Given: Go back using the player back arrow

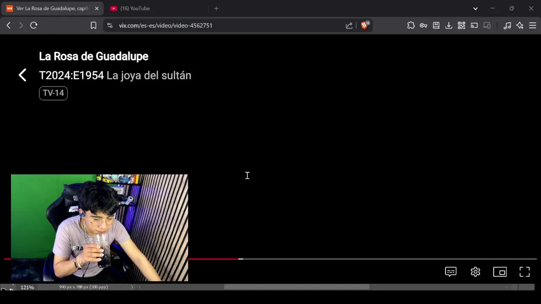Looking at the screenshot, I should pos(22,75).
